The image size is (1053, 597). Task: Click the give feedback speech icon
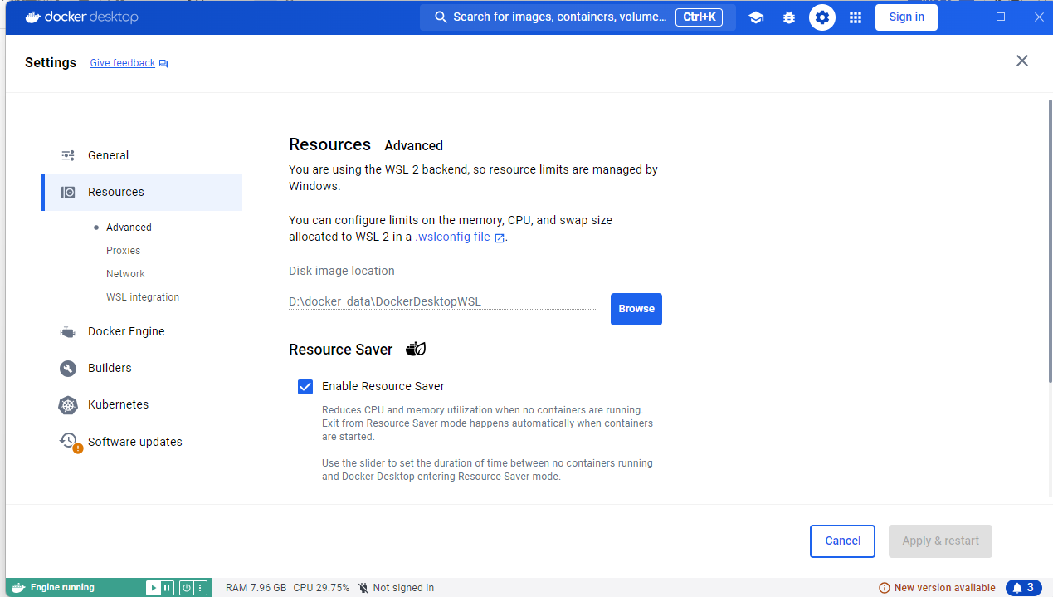point(163,63)
